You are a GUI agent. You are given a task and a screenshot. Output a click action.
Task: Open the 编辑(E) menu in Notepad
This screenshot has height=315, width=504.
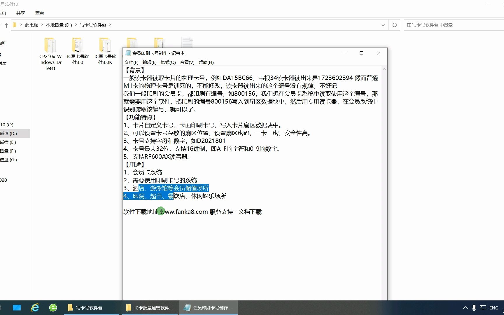point(149,62)
